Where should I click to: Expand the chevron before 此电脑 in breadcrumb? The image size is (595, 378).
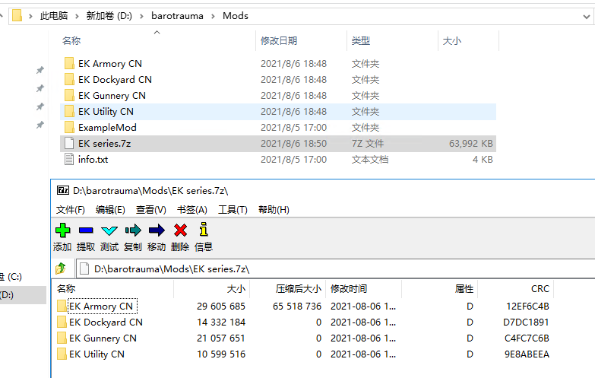30,16
